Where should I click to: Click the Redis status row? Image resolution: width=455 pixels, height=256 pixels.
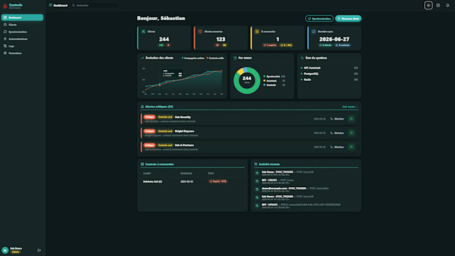coord(329,80)
